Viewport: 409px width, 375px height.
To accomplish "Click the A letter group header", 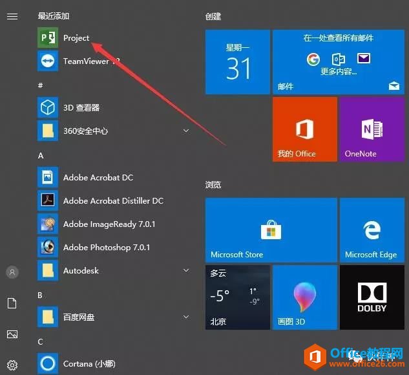I will coord(41,156).
